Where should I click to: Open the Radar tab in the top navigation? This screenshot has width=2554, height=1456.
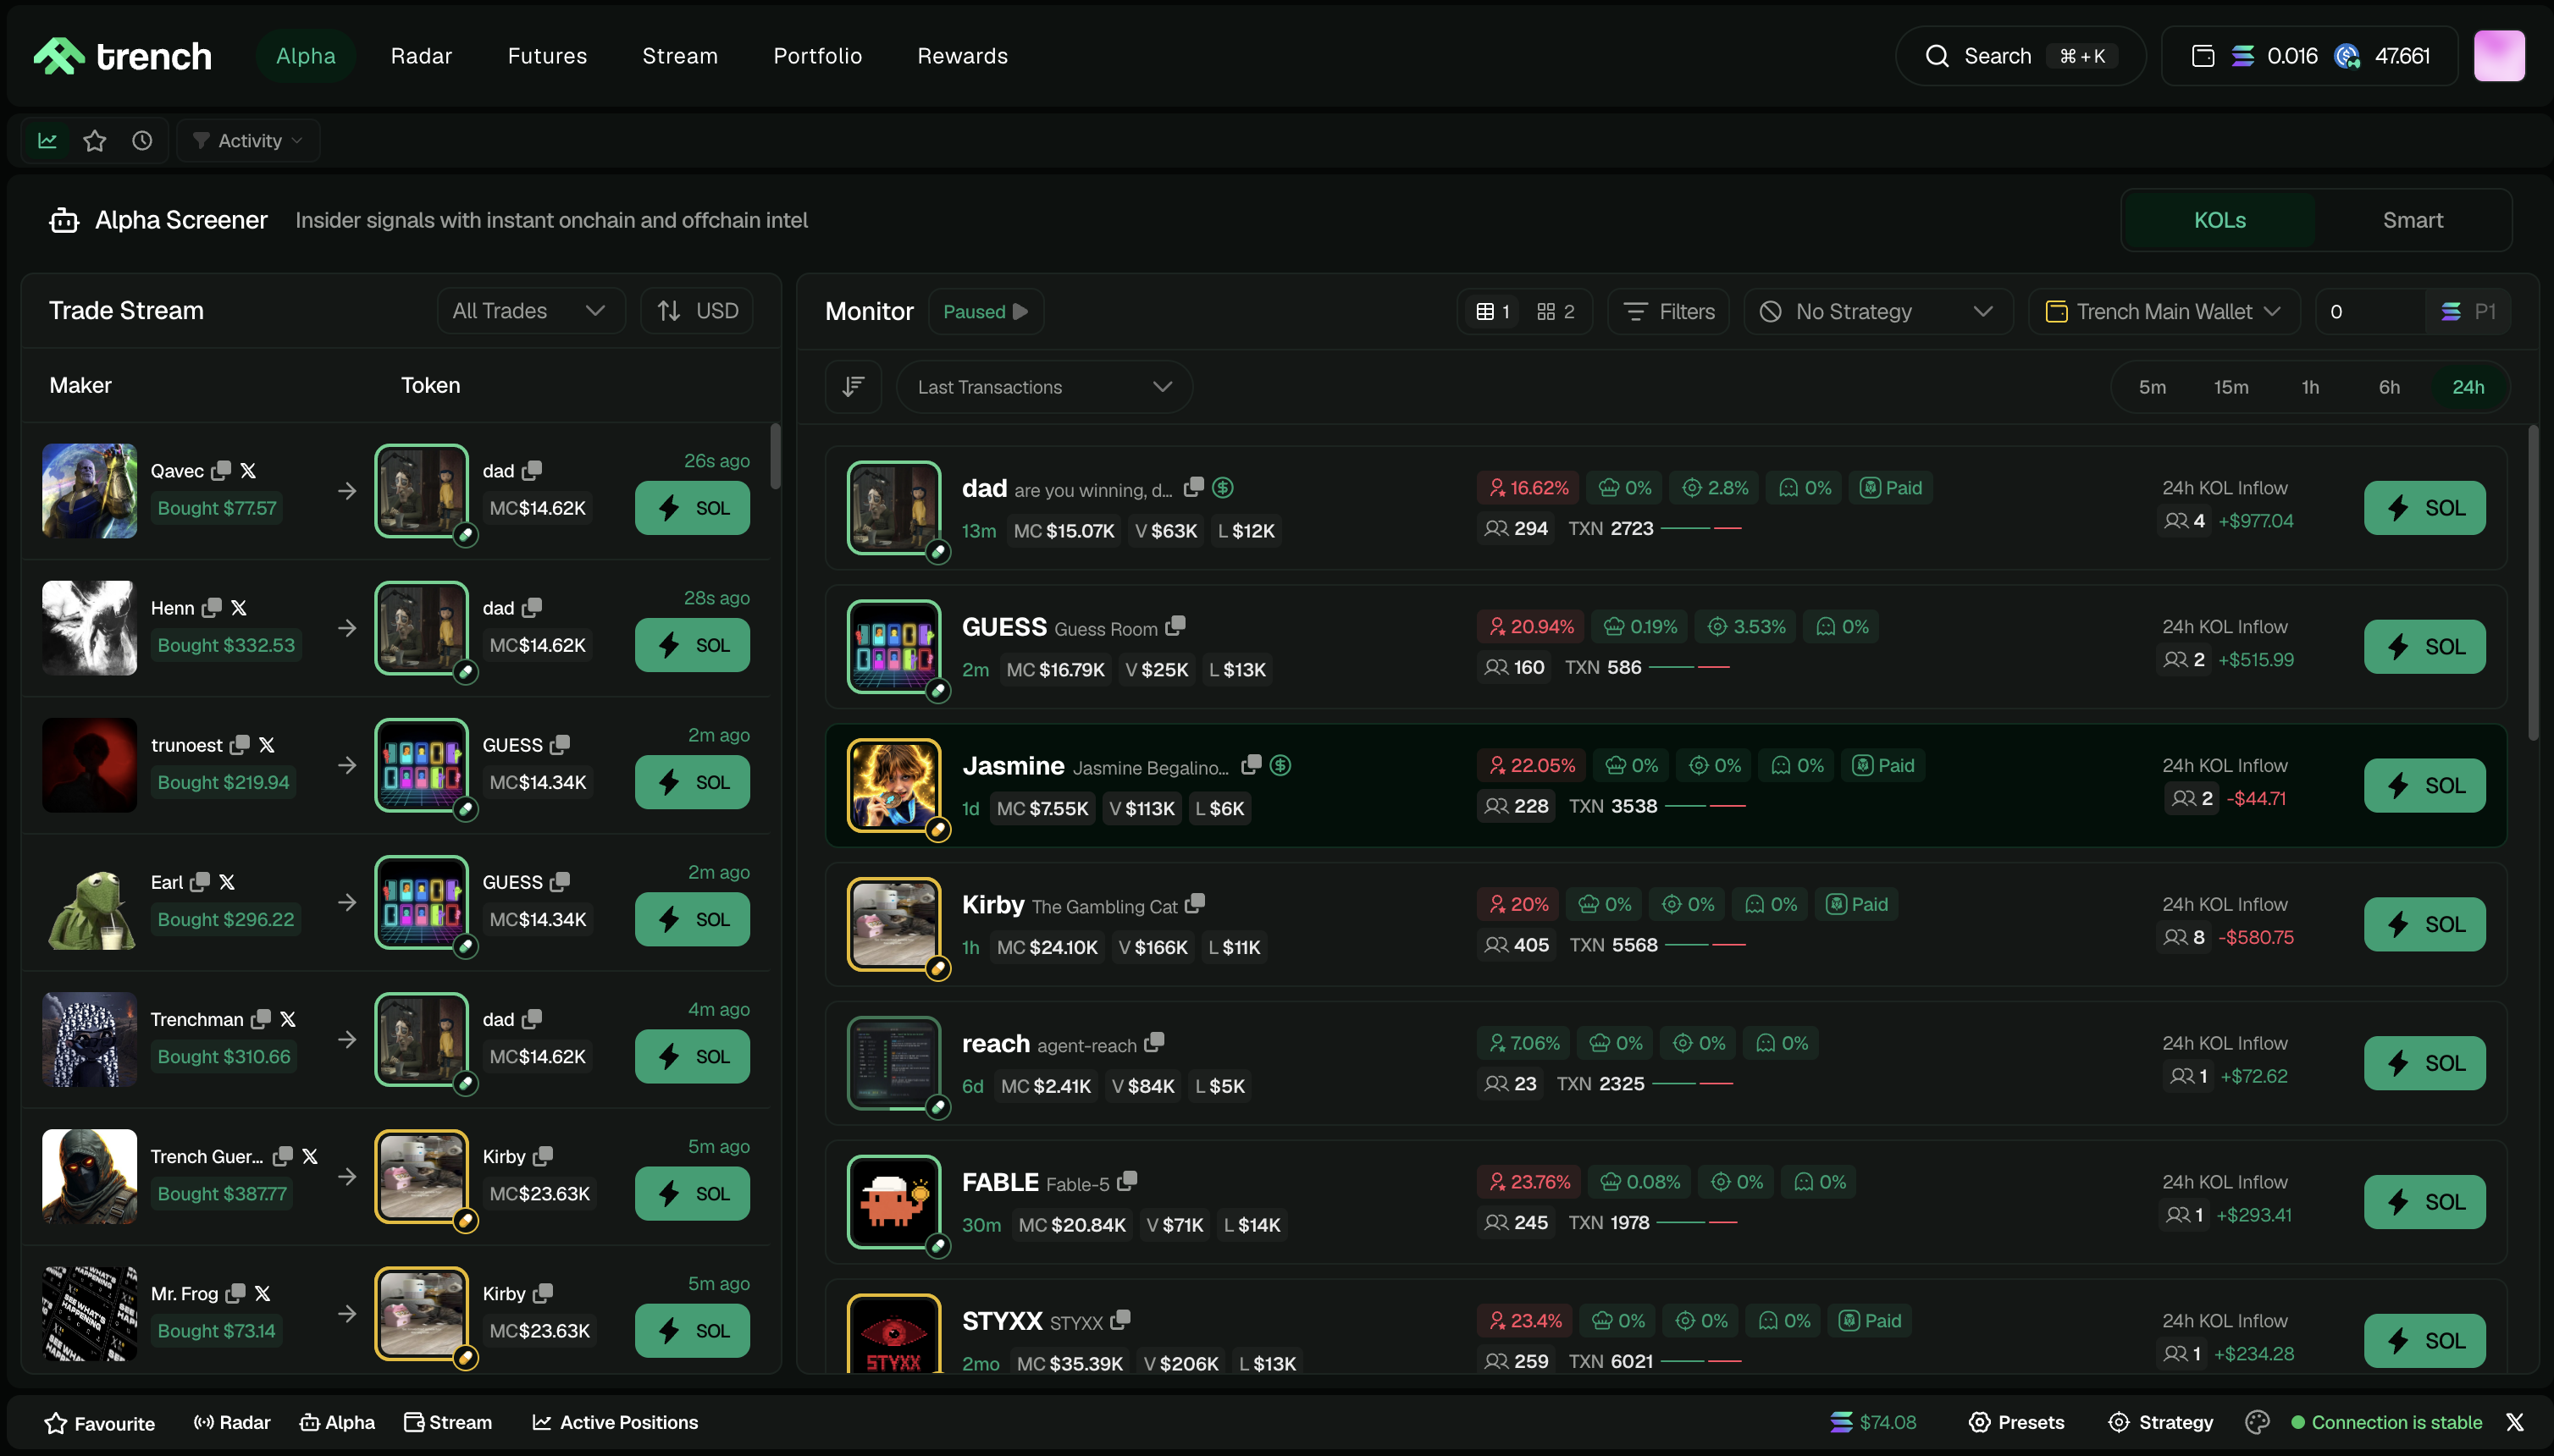(x=421, y=56)
